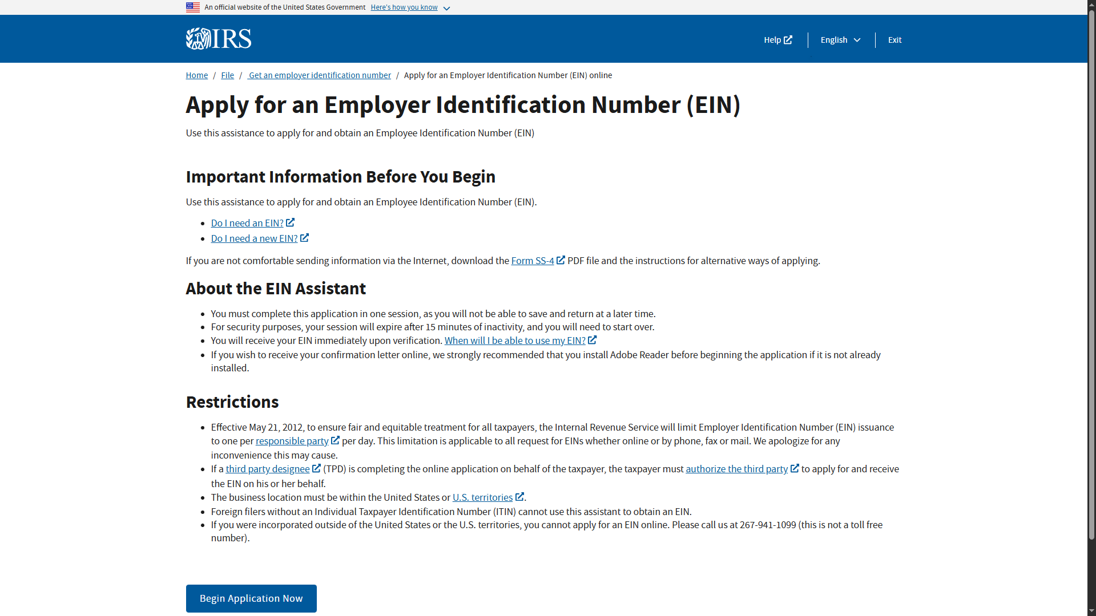Click the IRS logo

(218, 38)
